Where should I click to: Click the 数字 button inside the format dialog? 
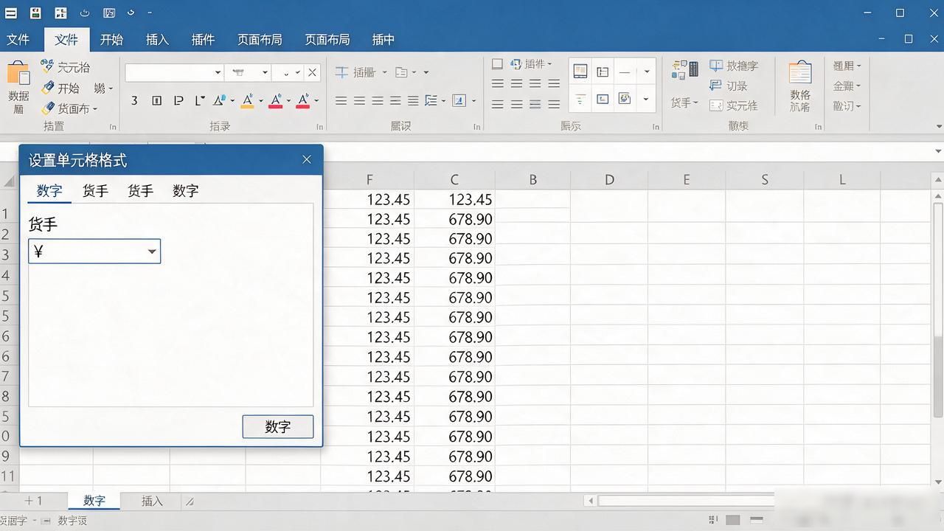coord(278,426)
